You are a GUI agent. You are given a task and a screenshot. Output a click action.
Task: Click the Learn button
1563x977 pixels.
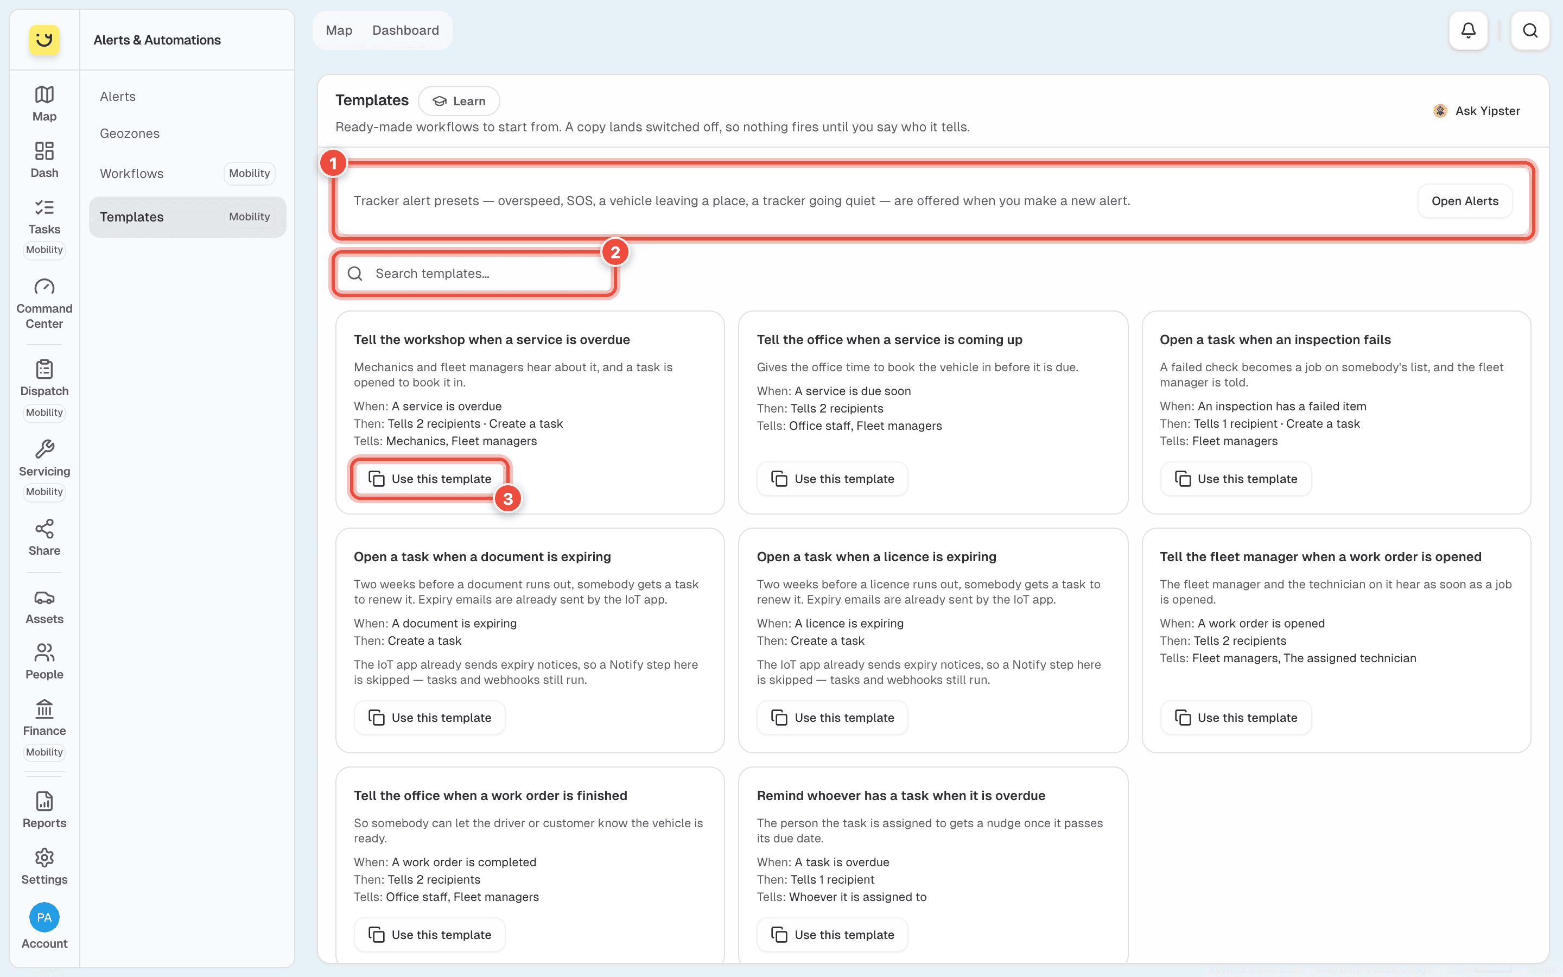tap(459, 101)
